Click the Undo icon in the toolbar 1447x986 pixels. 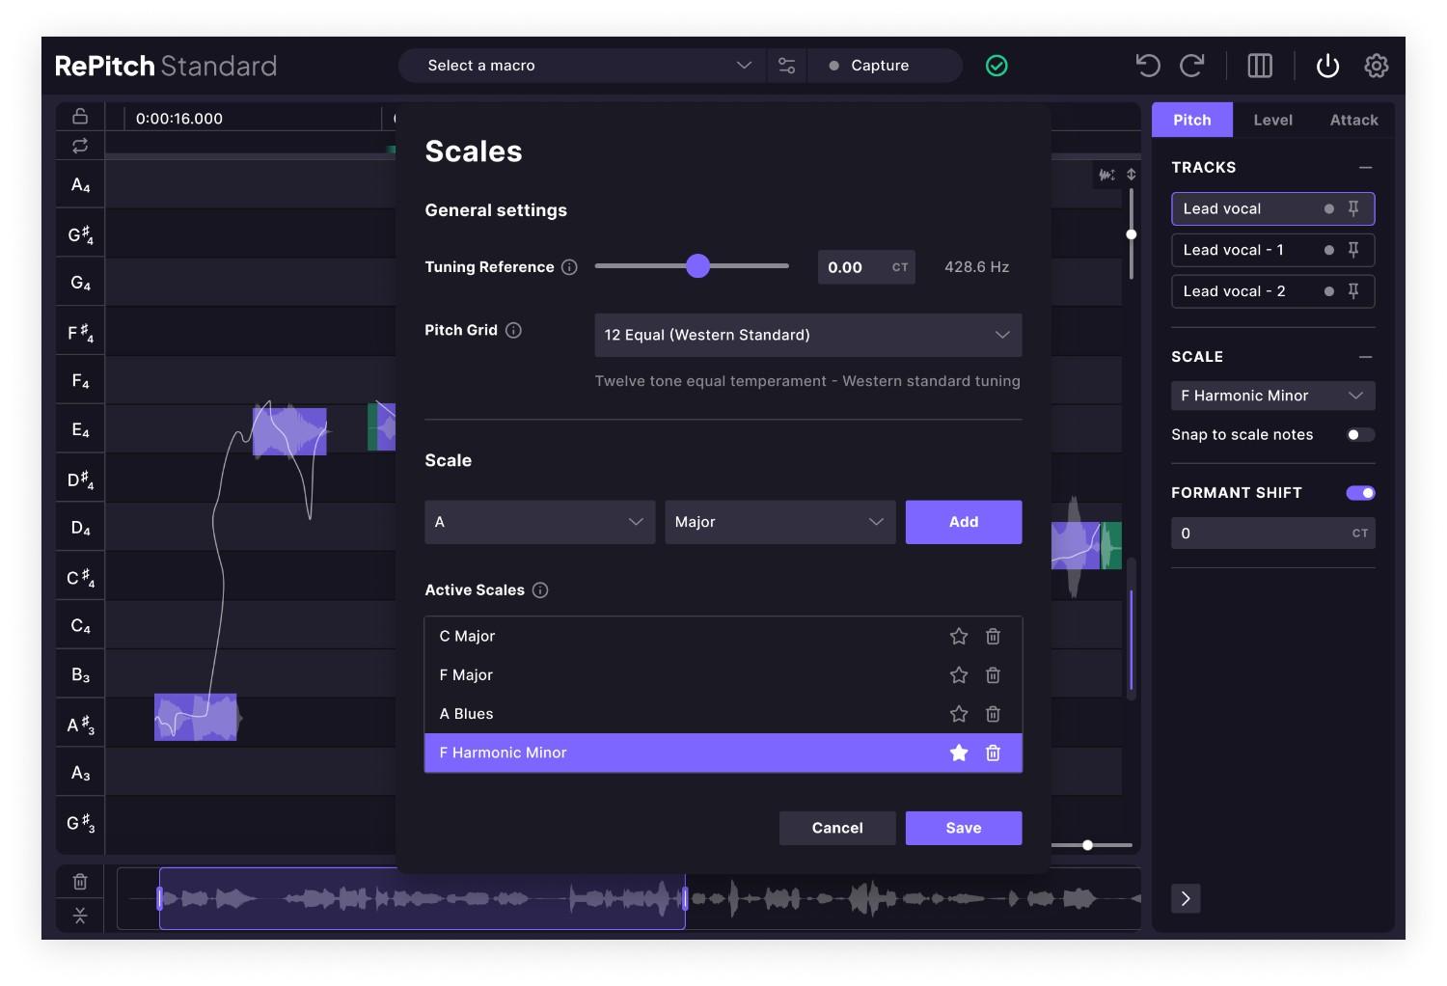(1147, 65)
